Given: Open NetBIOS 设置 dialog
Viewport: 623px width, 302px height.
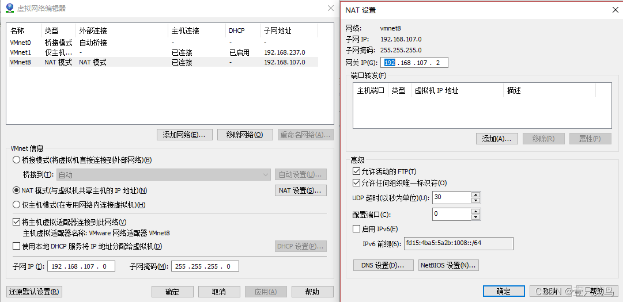Looking at the screenshot, I should coord(448,265).
